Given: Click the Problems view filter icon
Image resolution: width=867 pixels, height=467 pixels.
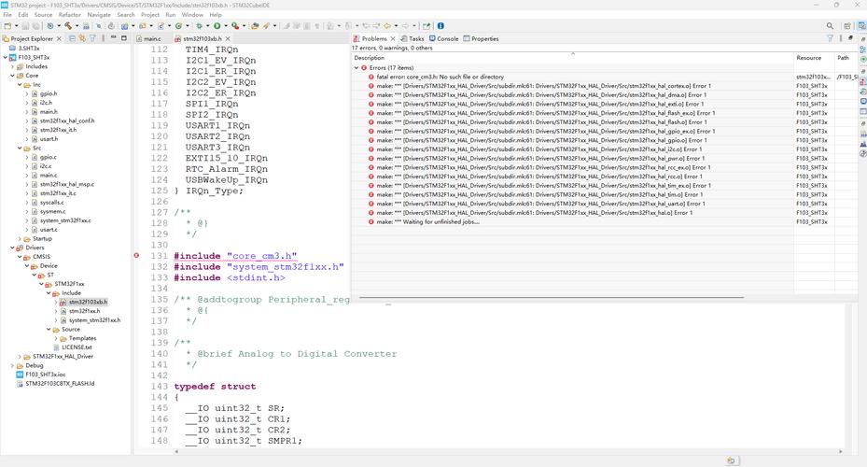Looking at the screenshot, I should [830, 38].
